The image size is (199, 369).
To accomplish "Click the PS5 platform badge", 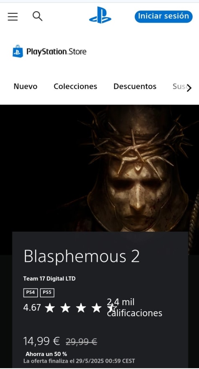I will [x=47, y=292].
